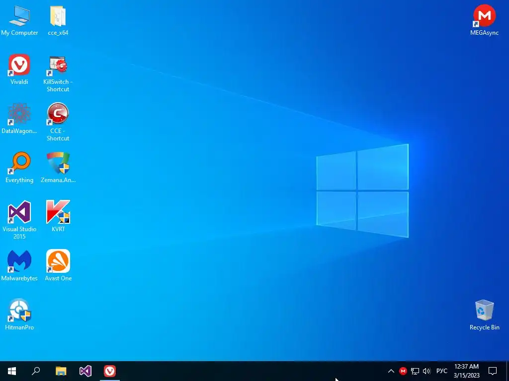This screenshot has height=381, width=509.
Task: Open taskbar search magnifier
Action: (x=36, y=371)
